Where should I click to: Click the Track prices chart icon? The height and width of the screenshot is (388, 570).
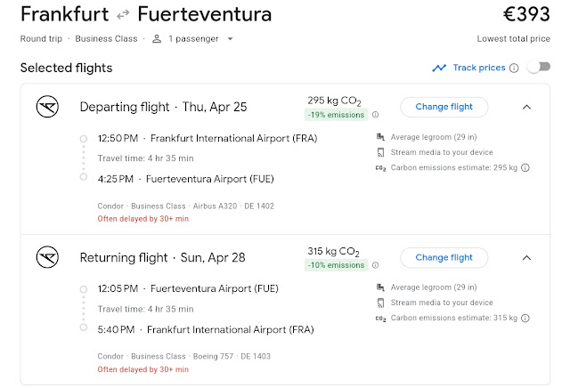pyautogui.click(x=439, y=68)
